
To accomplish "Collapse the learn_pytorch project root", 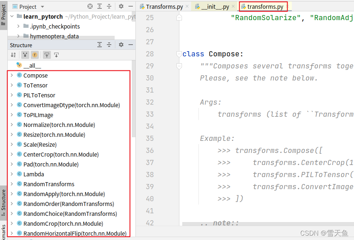I will point(12,16).
